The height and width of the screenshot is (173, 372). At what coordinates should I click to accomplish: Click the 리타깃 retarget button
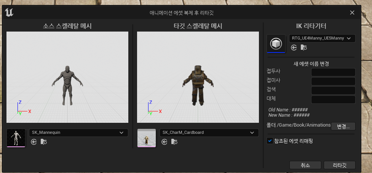340,165
